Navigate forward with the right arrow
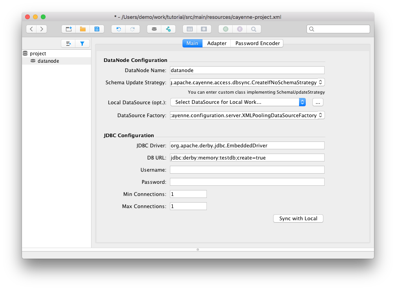Screen dimensions: 396x290 click(41, 29)
